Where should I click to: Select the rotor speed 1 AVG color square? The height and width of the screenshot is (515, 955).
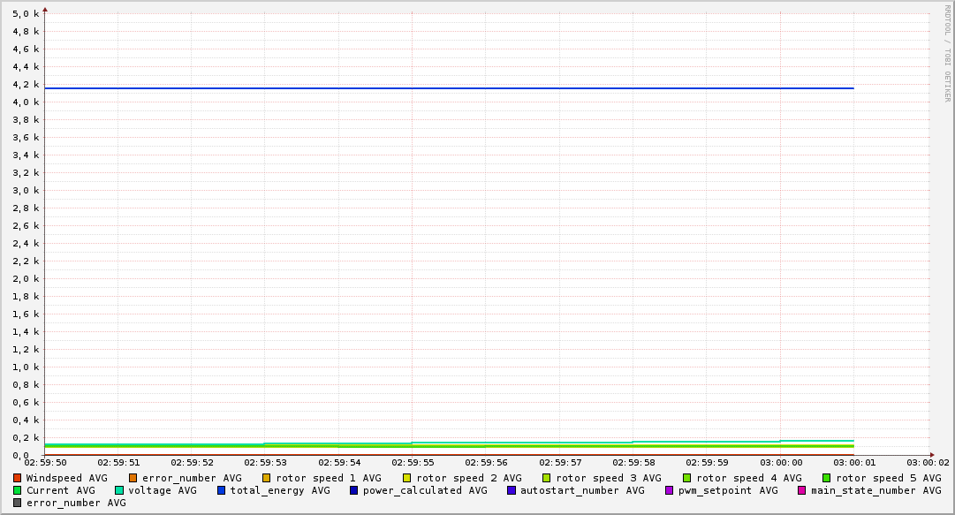pos(267,478)
